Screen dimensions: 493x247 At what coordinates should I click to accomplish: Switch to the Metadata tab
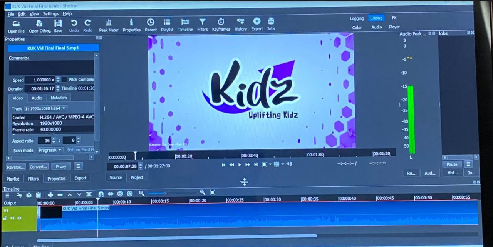pos(59,98)
